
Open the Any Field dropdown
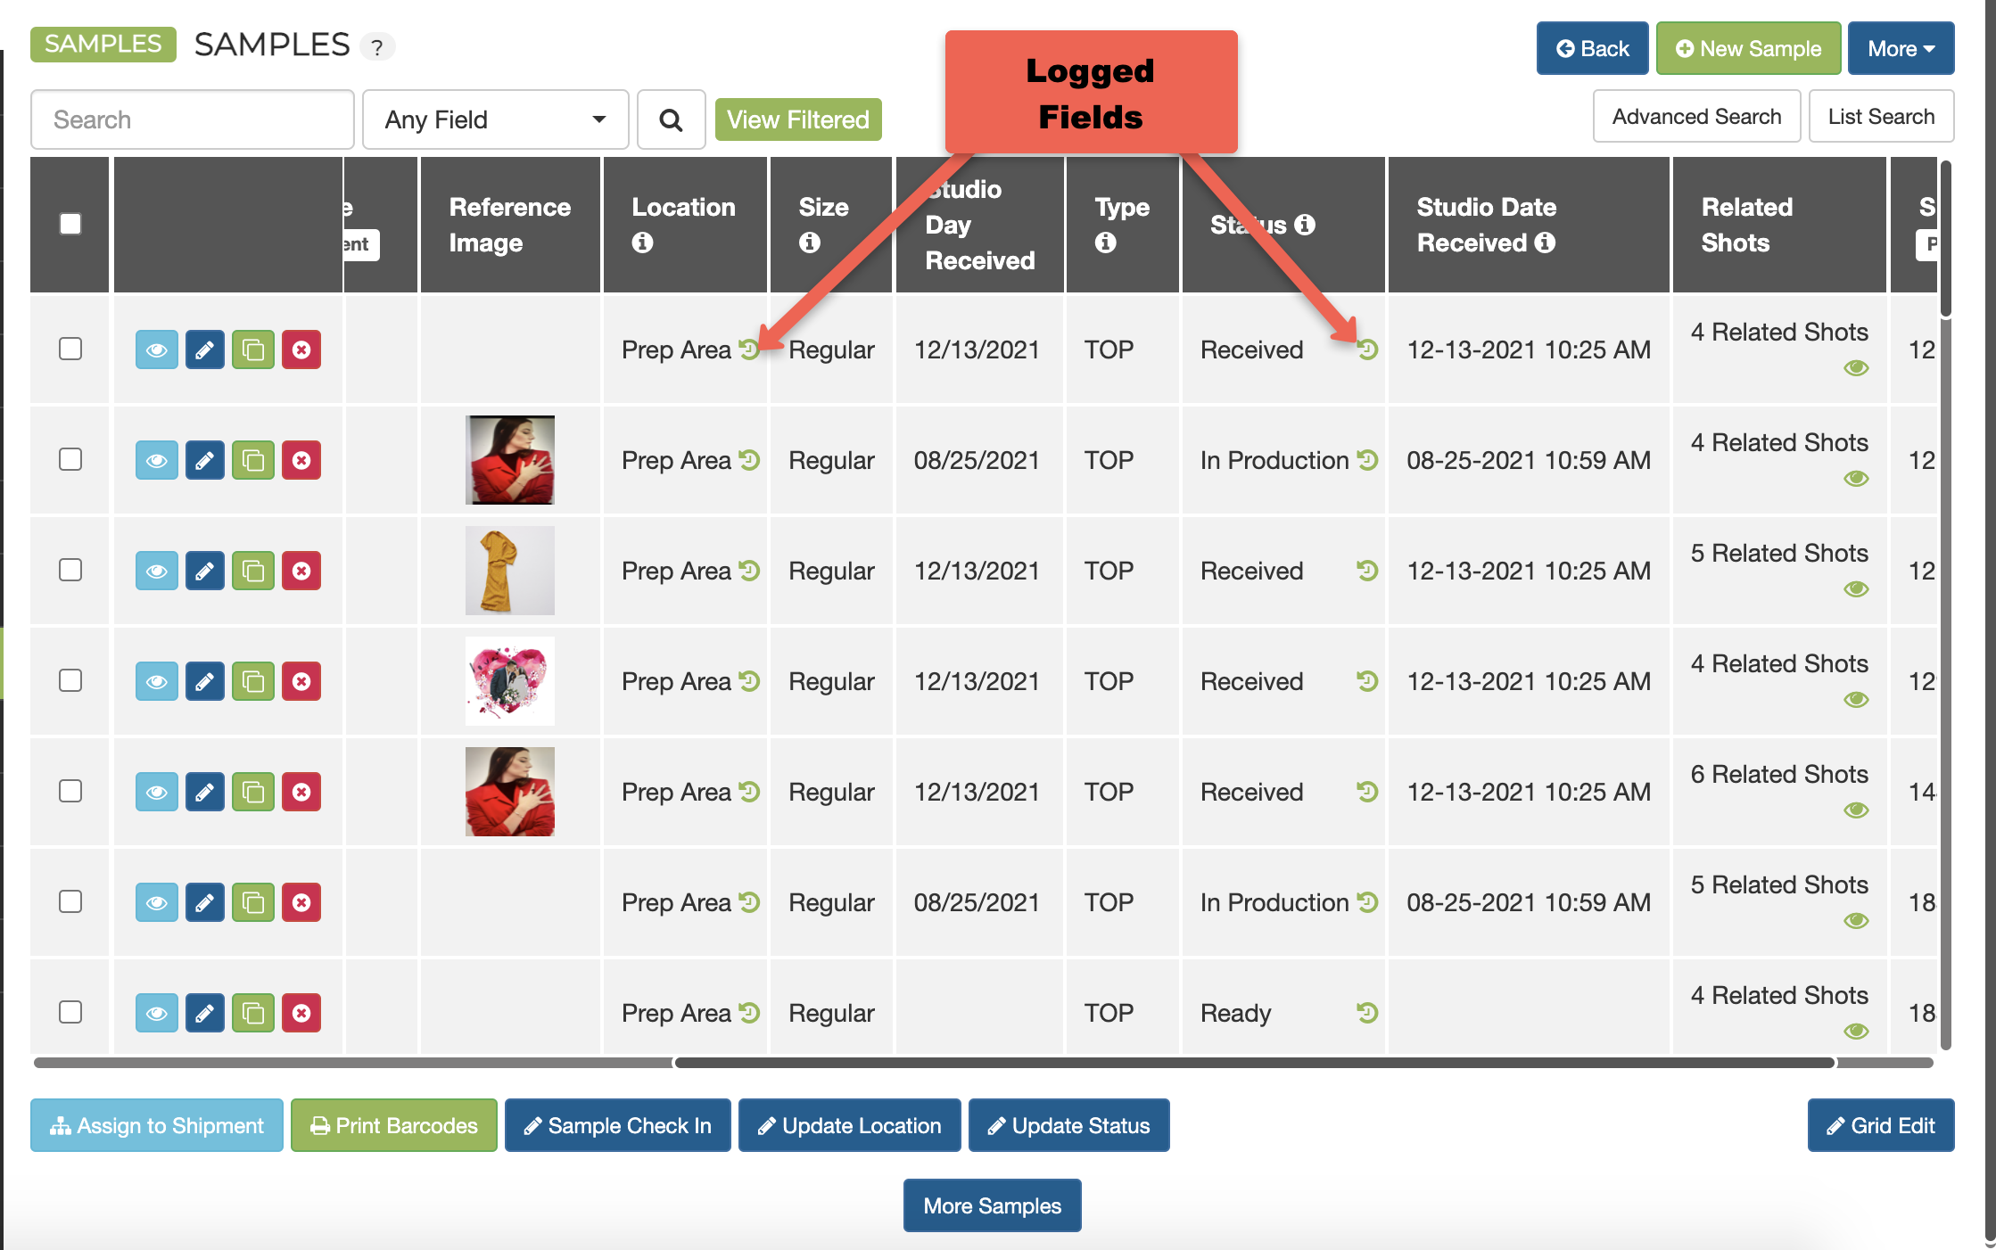(x=495, y=119)
